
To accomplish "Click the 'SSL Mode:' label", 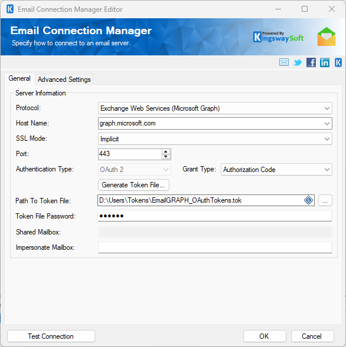I will [x=31, y=138].
